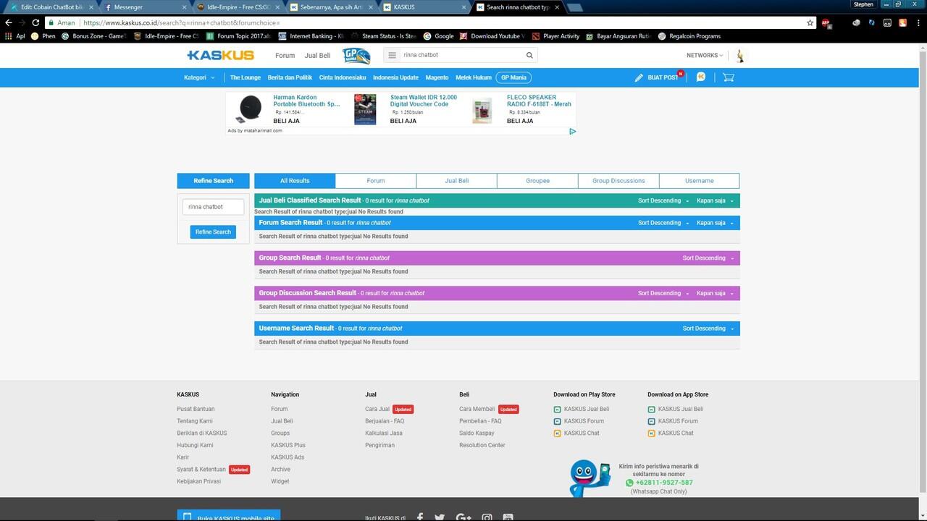Click the AdChoices arrow icon on the ad banner
The height and width of the screenshot is (521, 927).
tap(572, 131)
